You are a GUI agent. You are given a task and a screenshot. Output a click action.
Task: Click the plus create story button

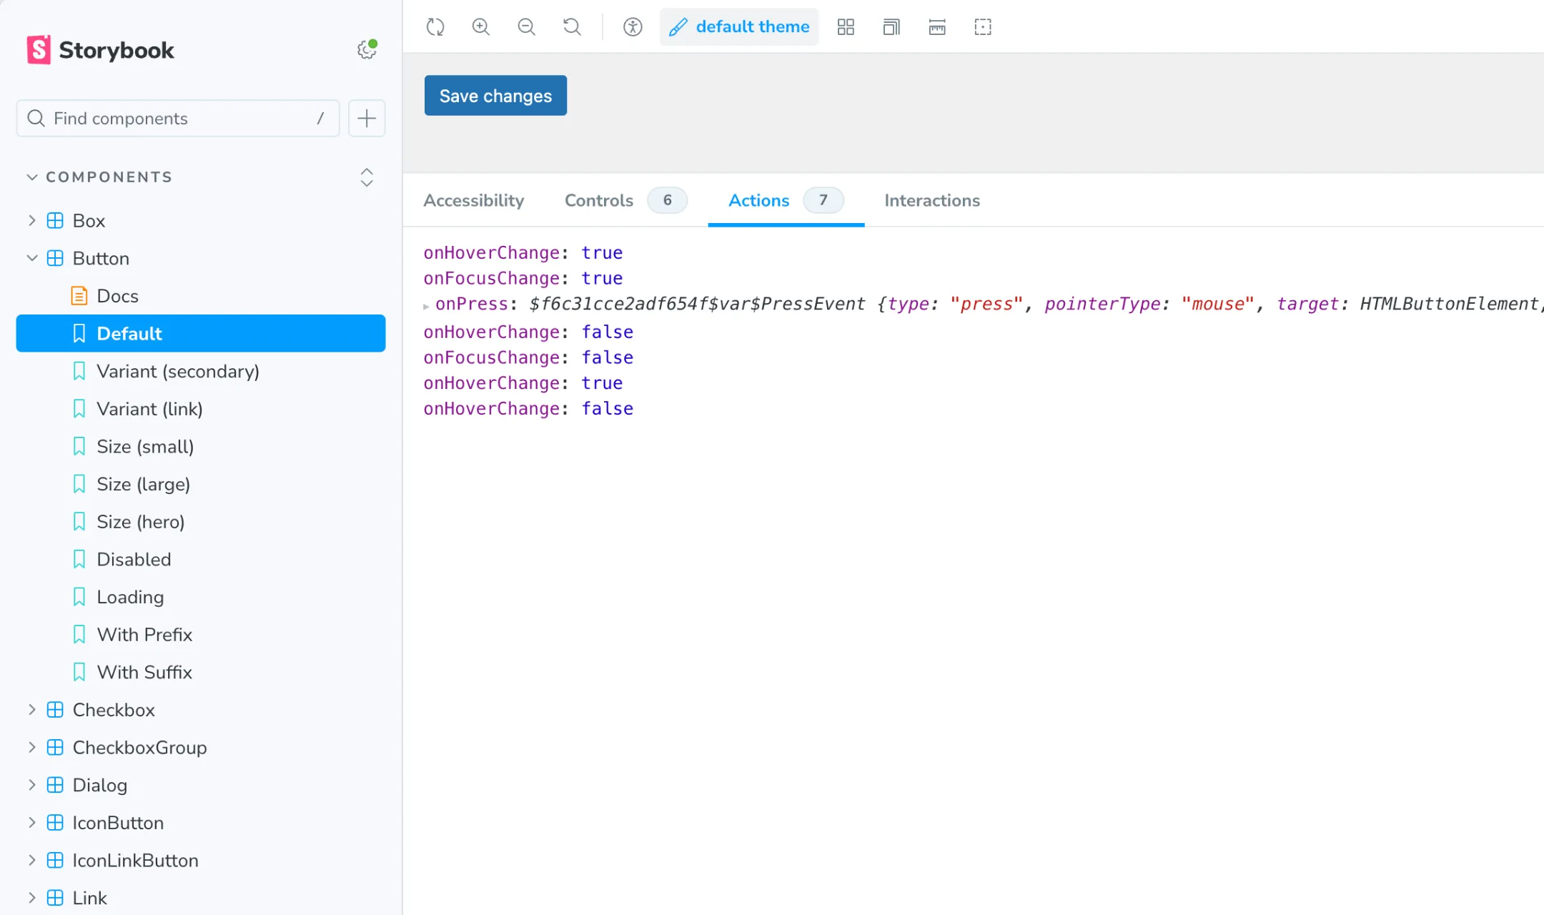coord(367,119)
